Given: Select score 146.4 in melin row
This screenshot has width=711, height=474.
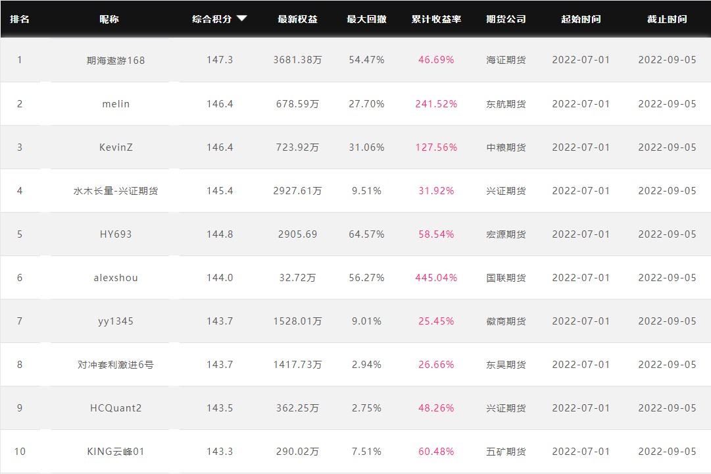Looking at the screenshot, I should [x=220, y=104].
